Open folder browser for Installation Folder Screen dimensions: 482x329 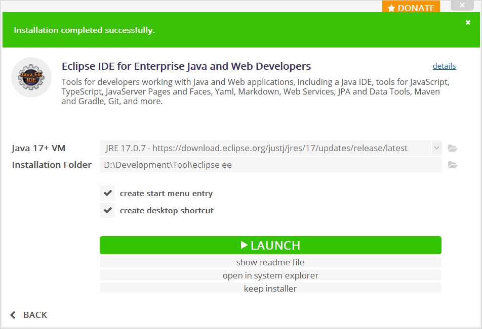pyautogui.click(x=453, y=165)
